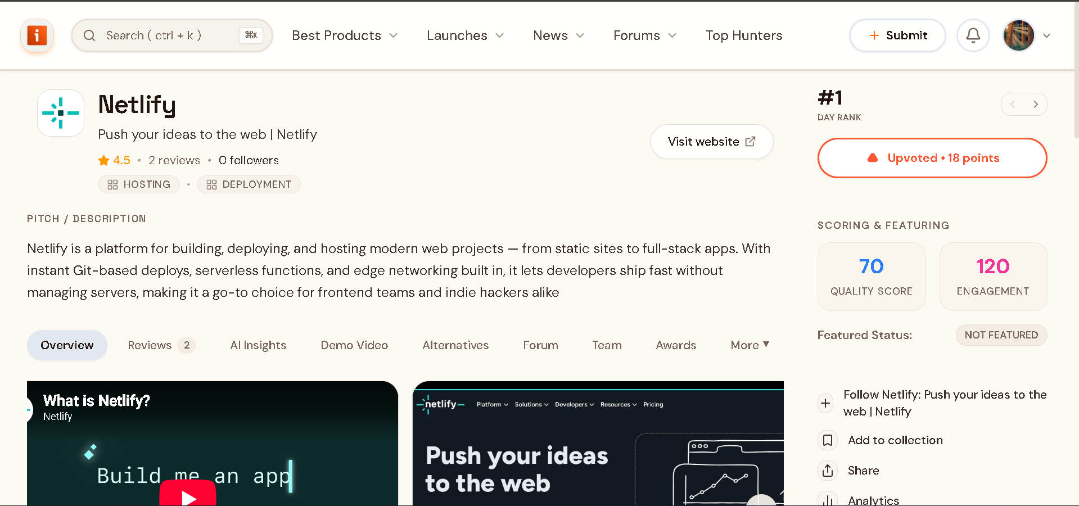The image size is (1079, 506).
Task: Select the Overview tab
Action: 67,345
